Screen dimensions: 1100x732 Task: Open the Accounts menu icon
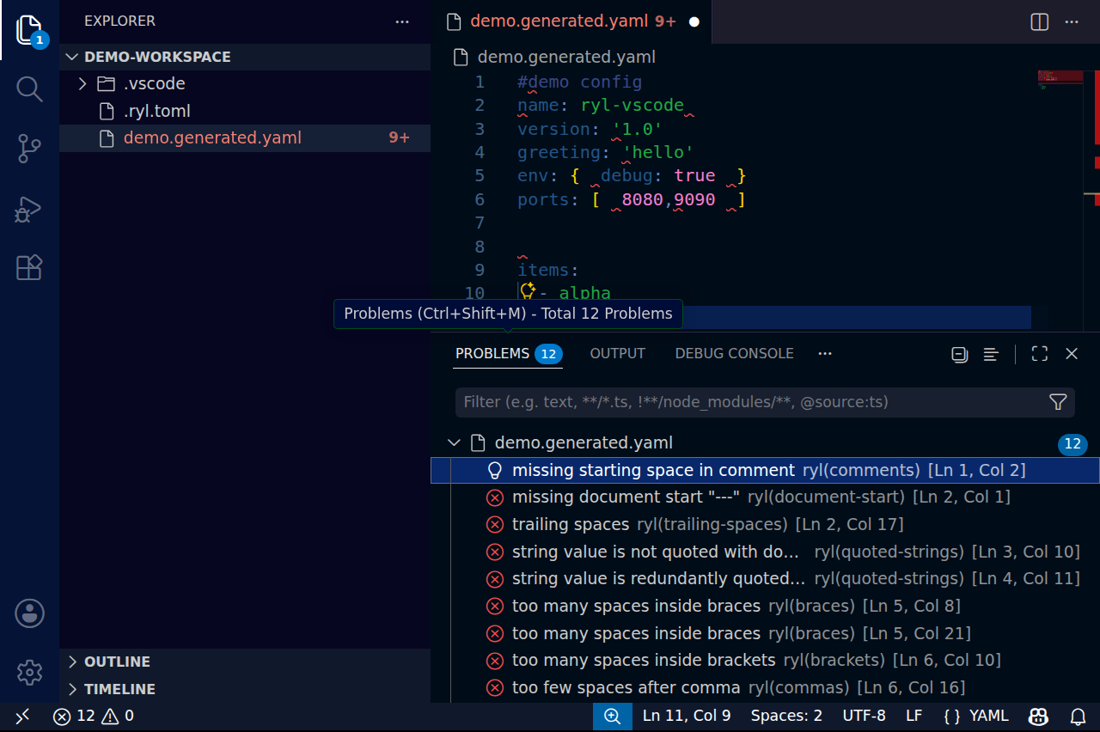tap(29, 613)
